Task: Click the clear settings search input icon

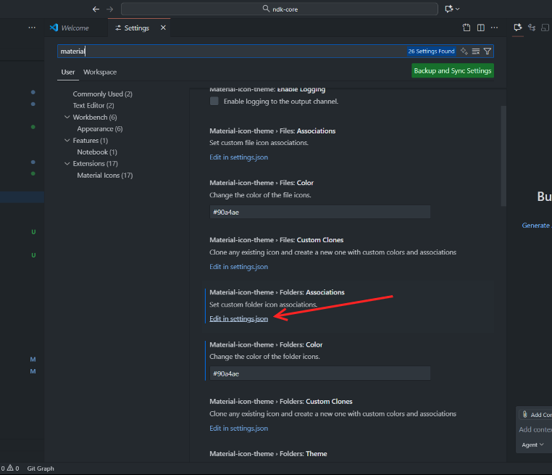Action: 476,51
